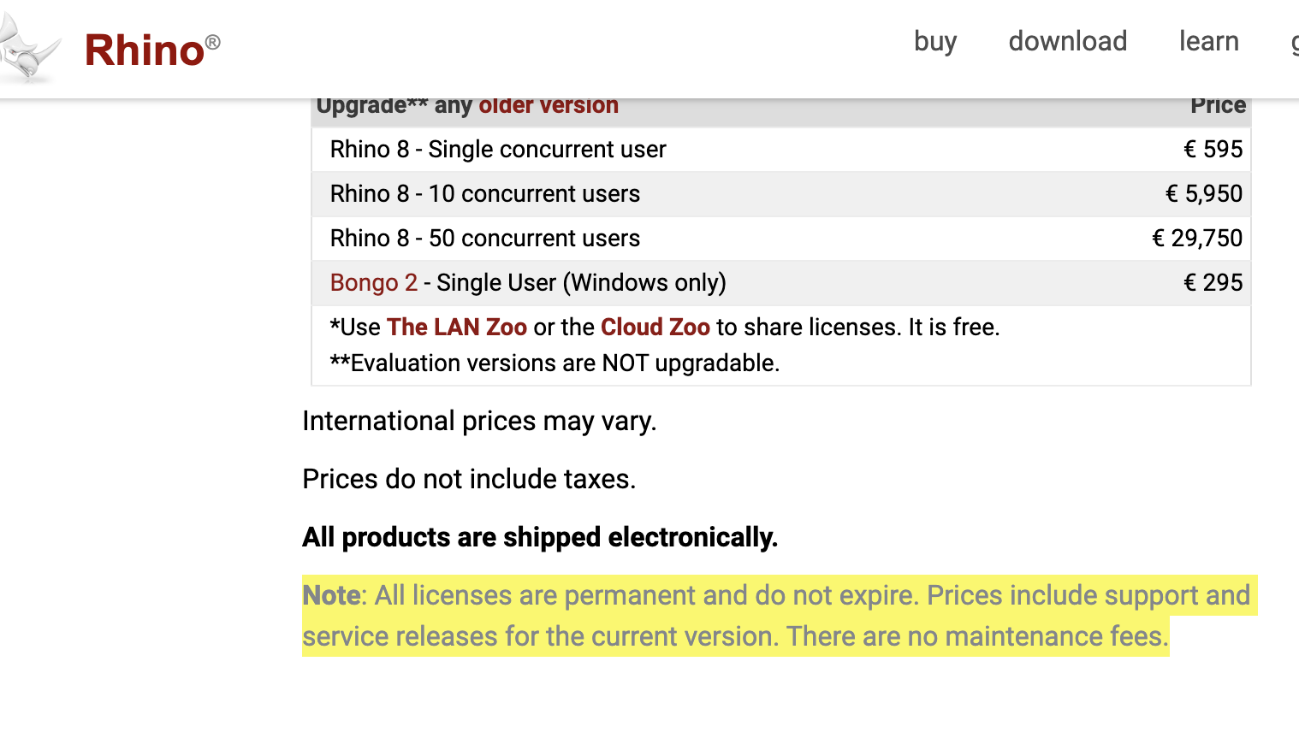Click "All products are shipped electronically" text
This screenshot has width=1299, height=744.
click(540, 537)
